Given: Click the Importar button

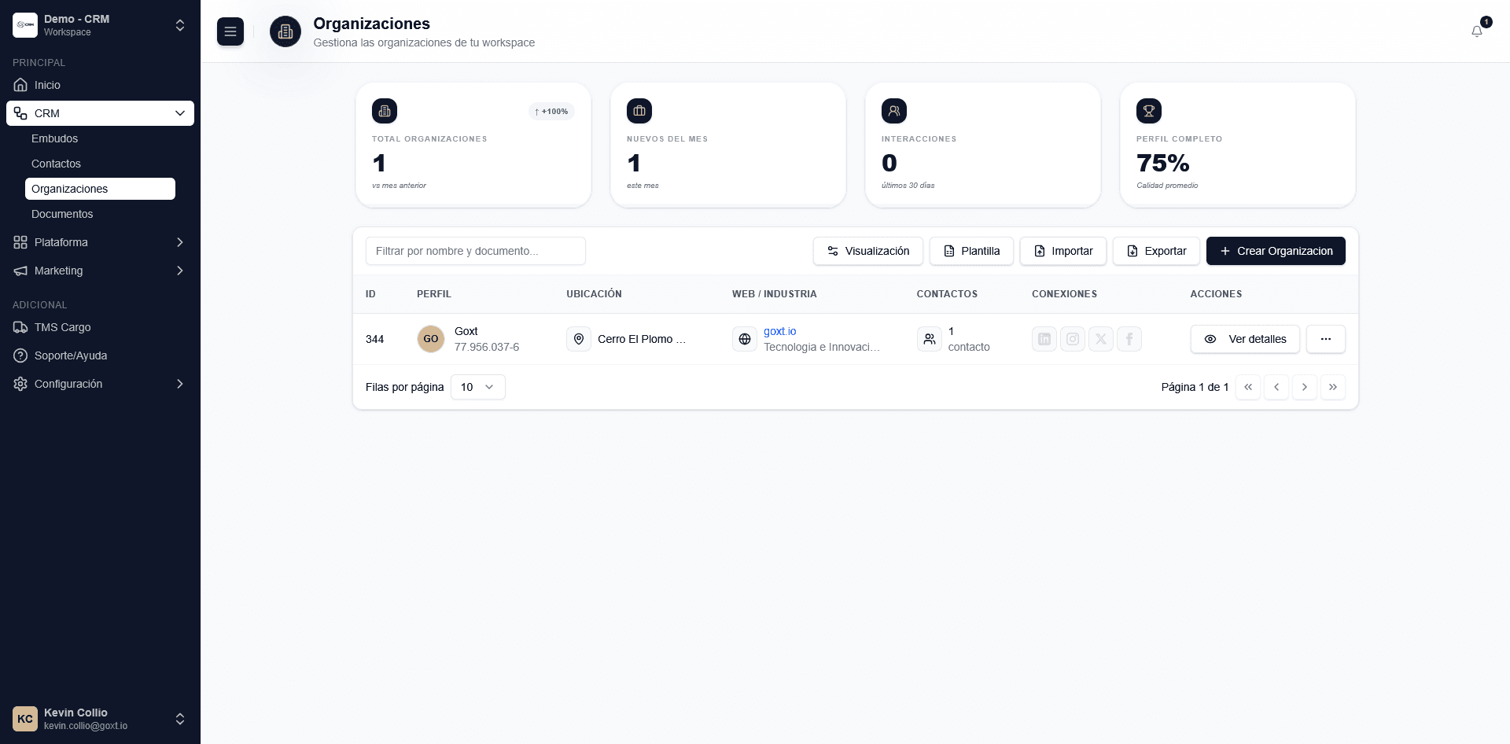Looking at the screenshot, I should coord(1063,251).
